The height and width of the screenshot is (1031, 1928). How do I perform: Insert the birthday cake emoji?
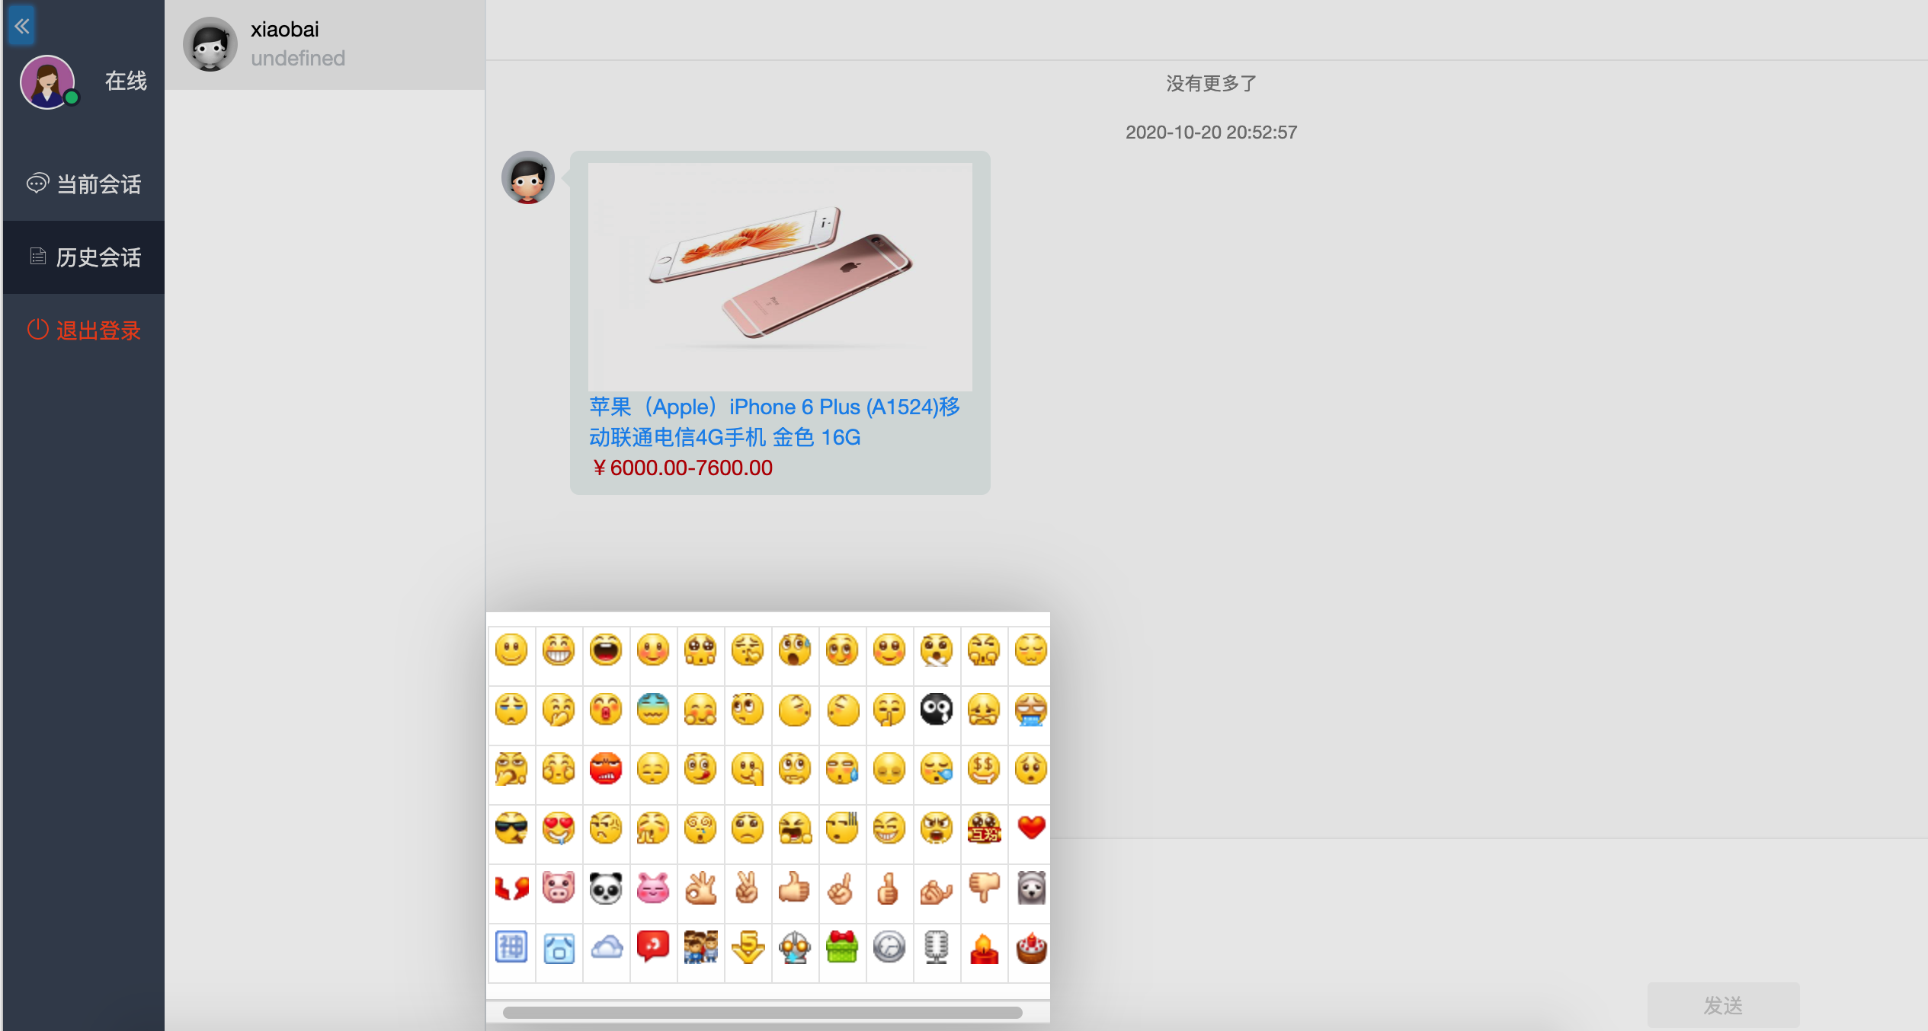pyautogui.click(x=1031, y=947)
